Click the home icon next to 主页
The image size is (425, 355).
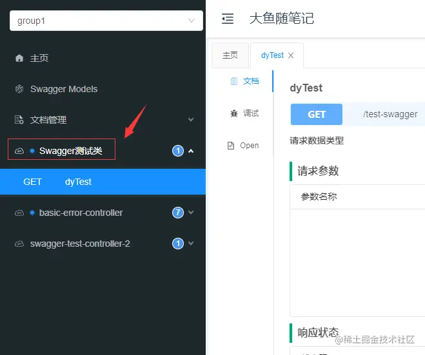19,58
